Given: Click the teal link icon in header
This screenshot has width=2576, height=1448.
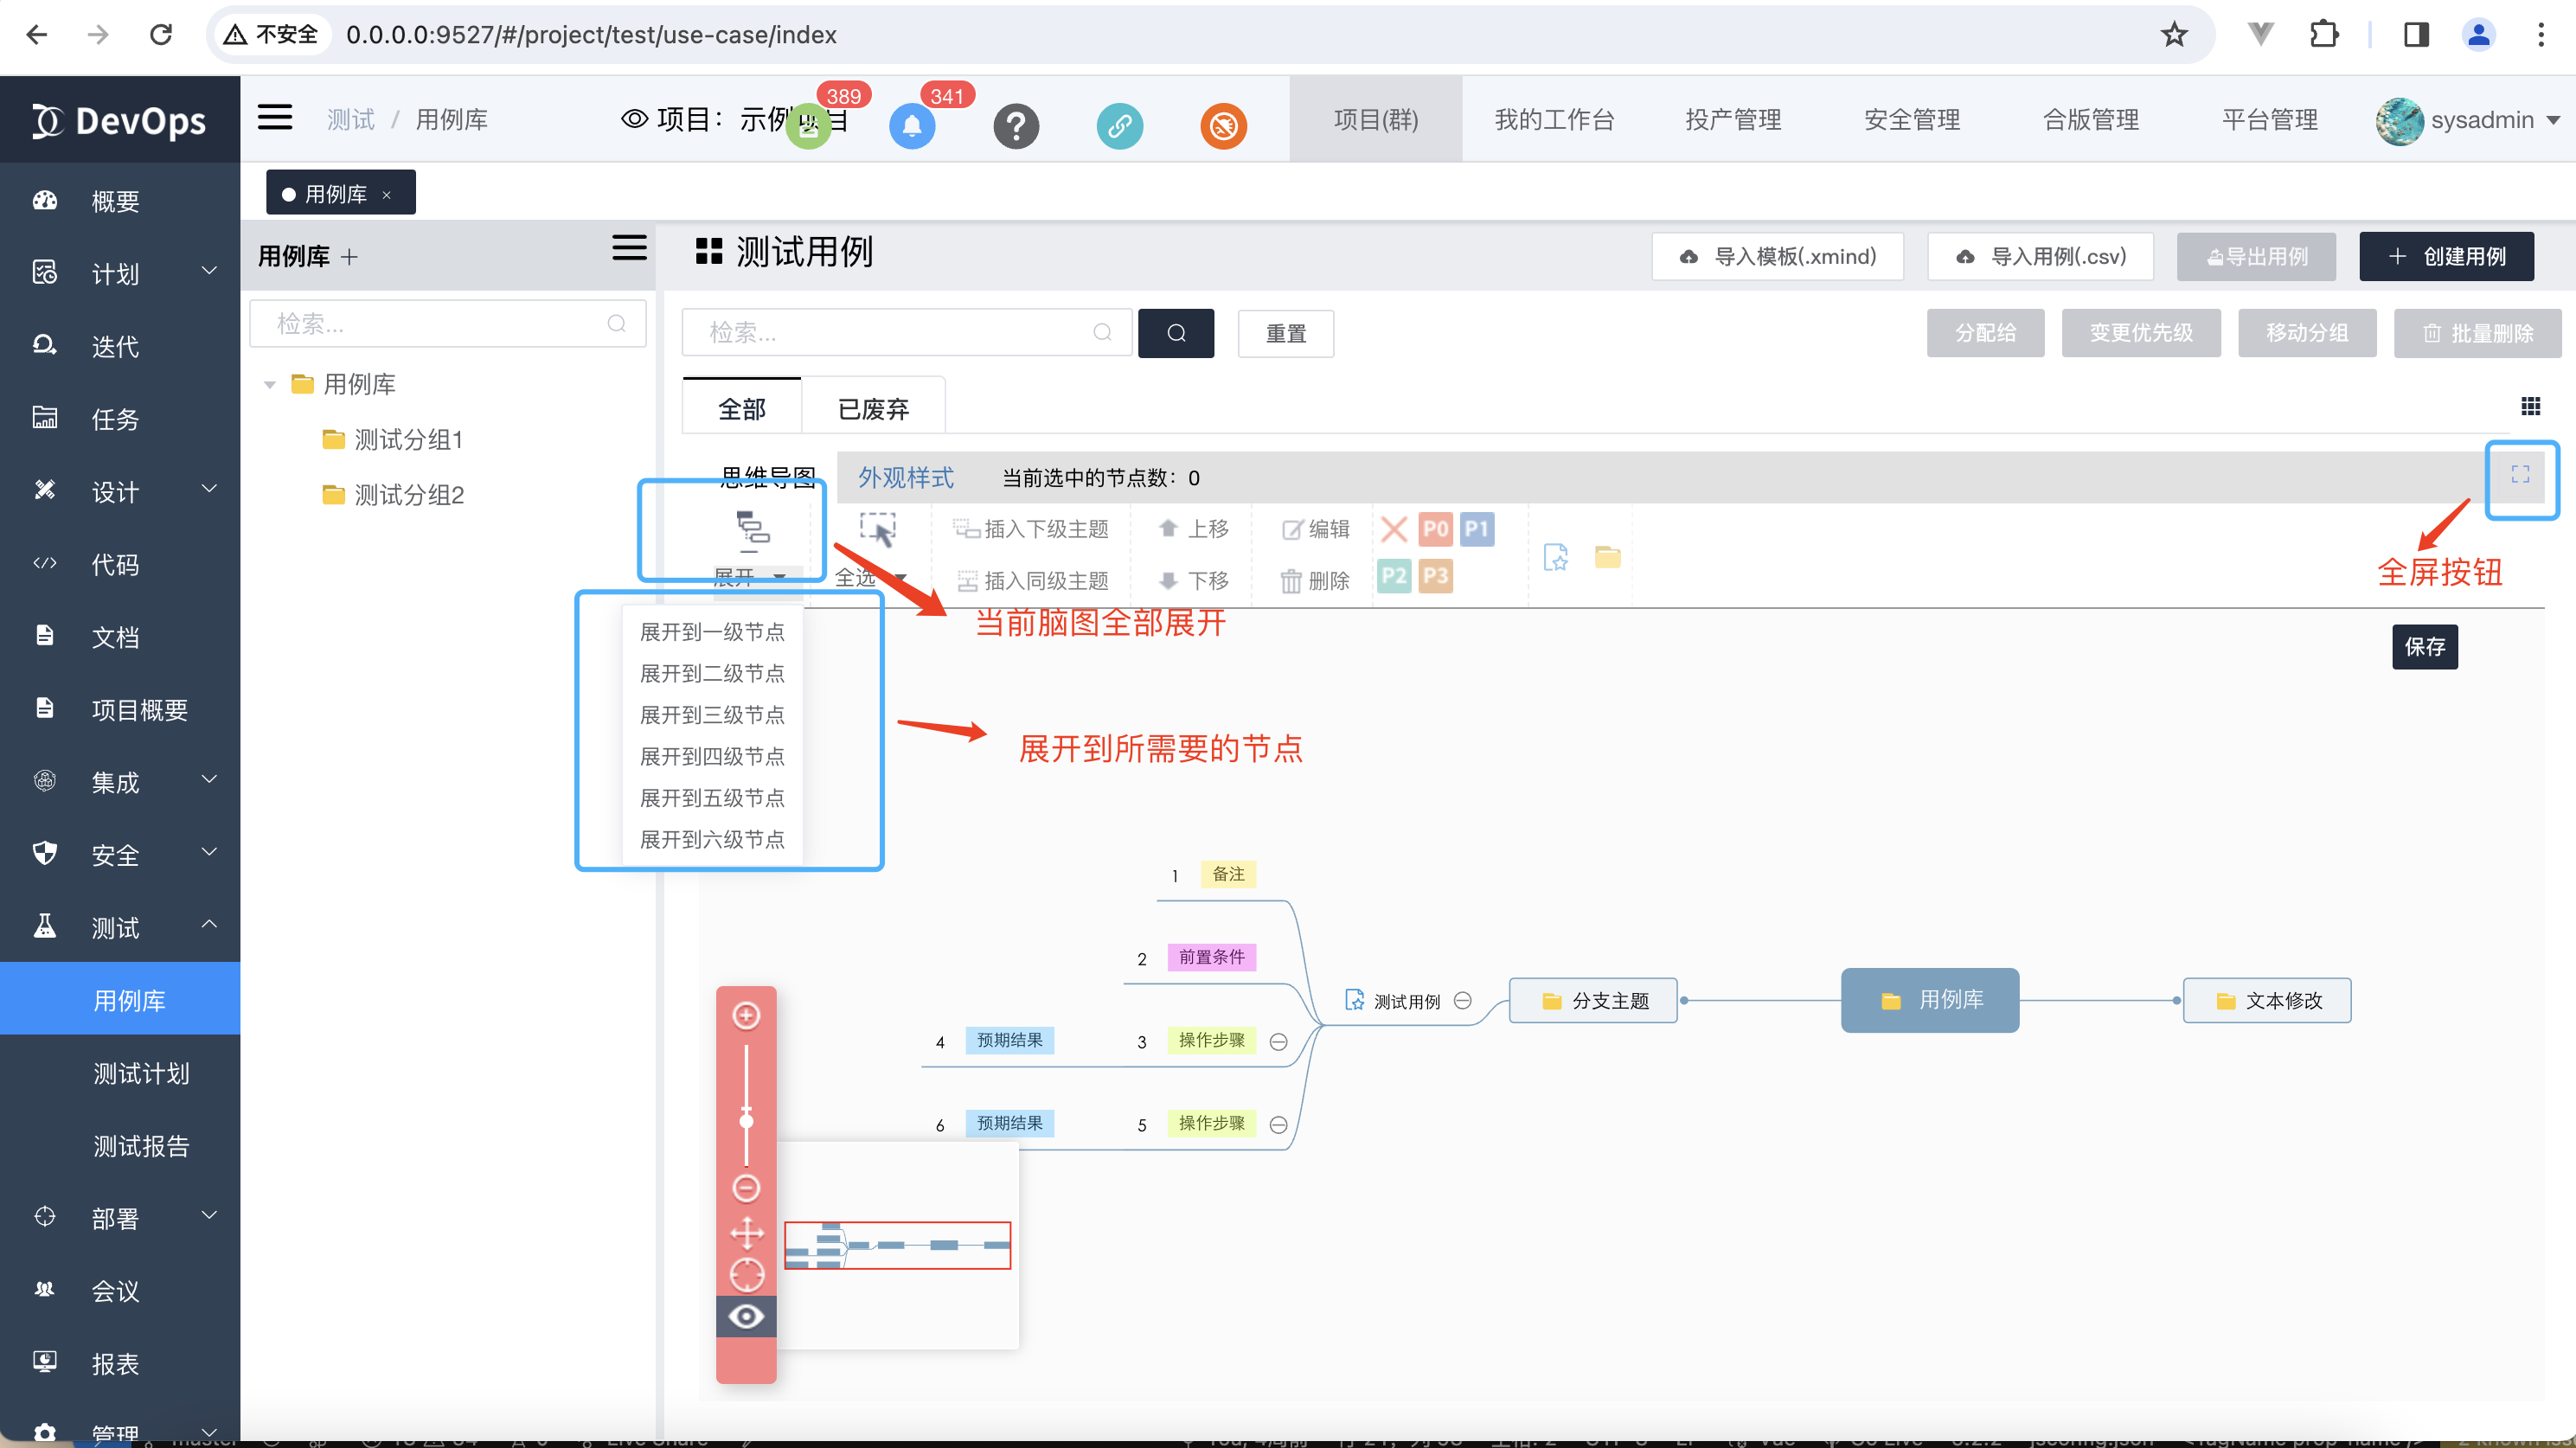Looking at the screenshot, I should coord(1119,126).
